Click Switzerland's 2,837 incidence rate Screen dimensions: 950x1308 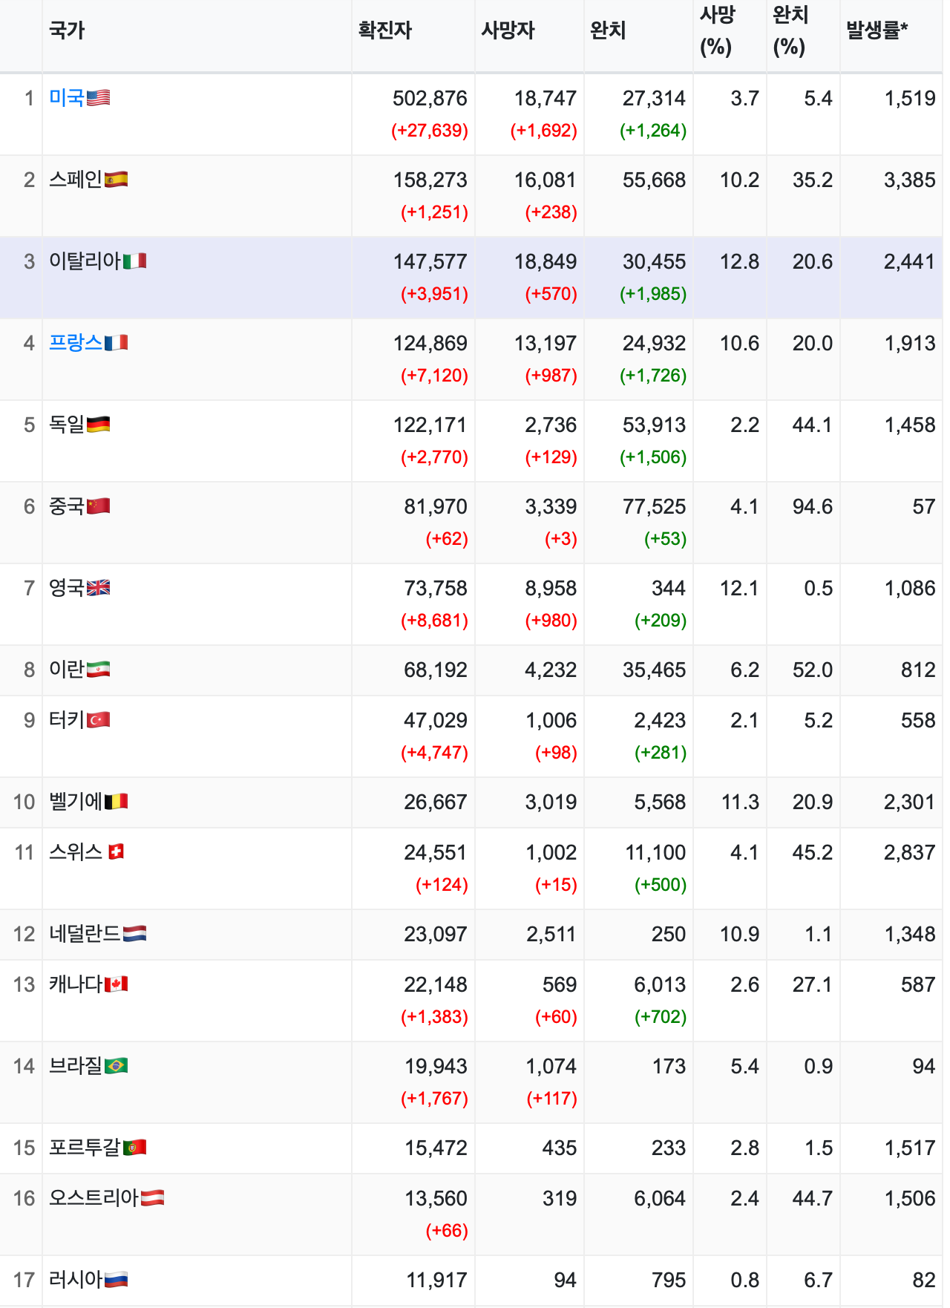[909, 853]
